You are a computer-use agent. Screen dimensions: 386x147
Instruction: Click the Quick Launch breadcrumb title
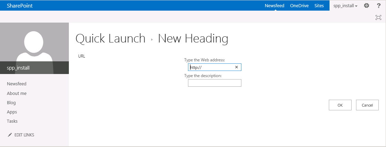(x=111, y=39)
